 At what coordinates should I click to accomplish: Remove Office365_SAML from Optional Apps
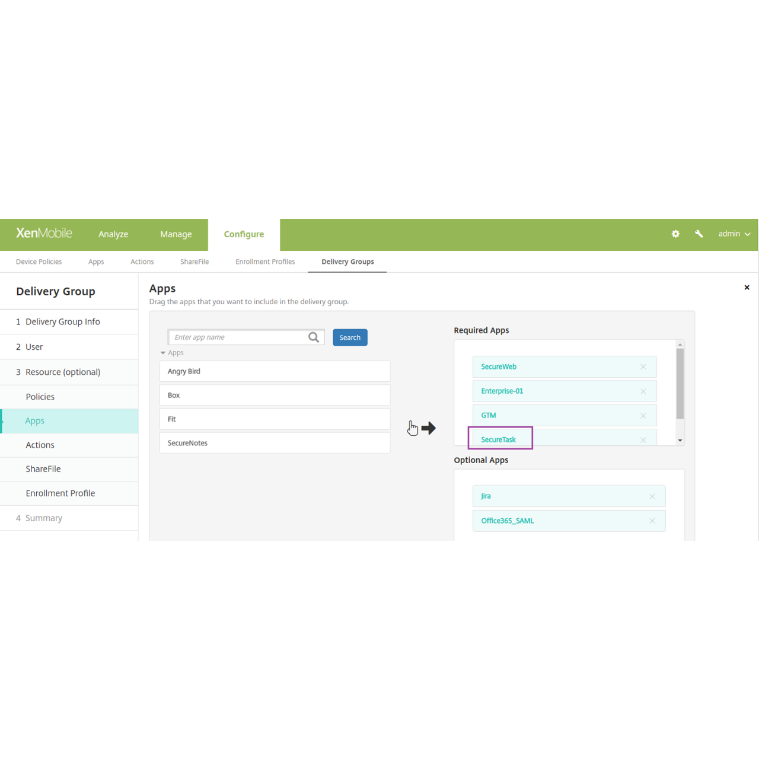[x=652, y=520]
